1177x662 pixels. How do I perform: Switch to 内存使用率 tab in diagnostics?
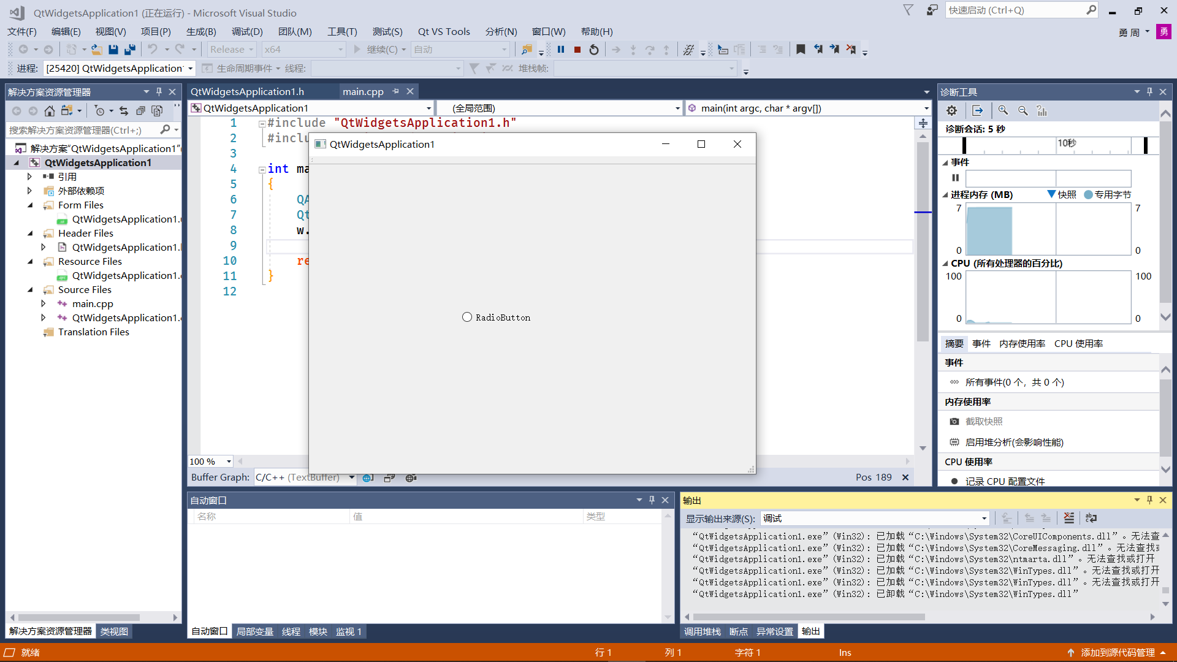coord(1022,344)
